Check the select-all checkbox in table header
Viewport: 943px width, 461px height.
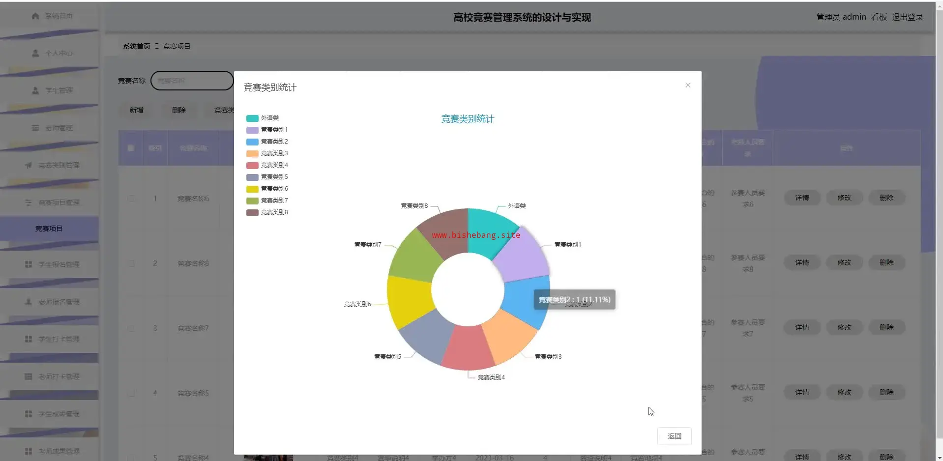pos(131,148)
